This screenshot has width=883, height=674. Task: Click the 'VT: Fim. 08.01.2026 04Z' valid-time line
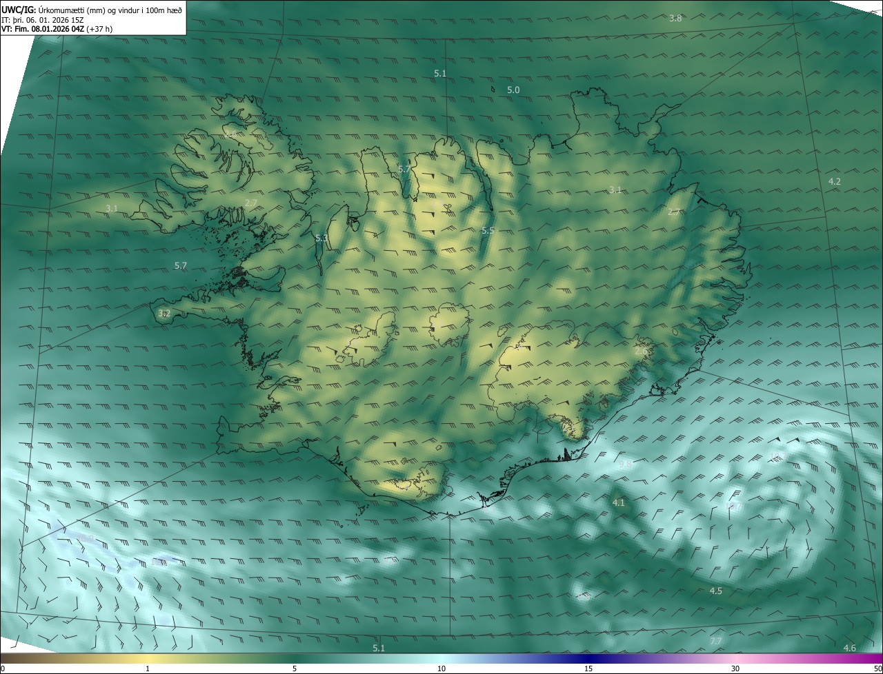pos(43,29)
